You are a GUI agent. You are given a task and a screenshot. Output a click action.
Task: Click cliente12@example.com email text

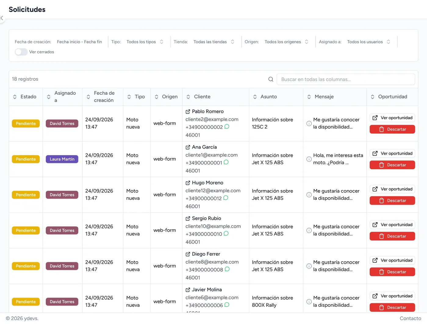coord(213,191)
